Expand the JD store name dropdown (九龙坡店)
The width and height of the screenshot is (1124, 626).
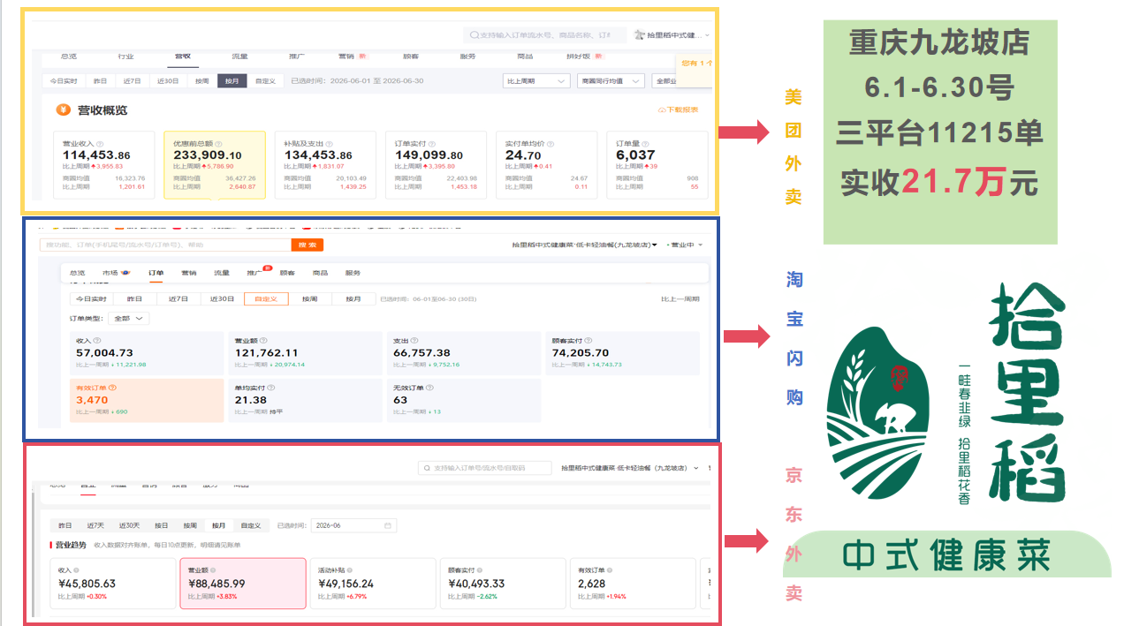(696, 468)
